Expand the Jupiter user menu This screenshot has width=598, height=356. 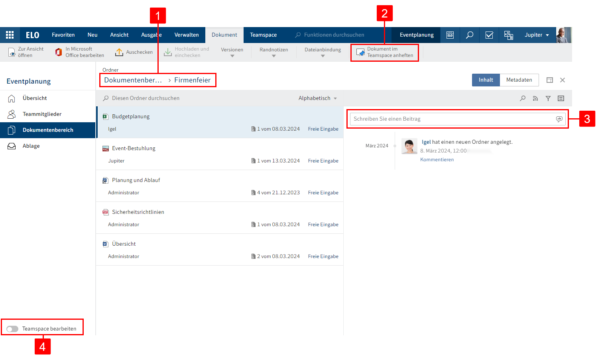(x=537, y=35)
